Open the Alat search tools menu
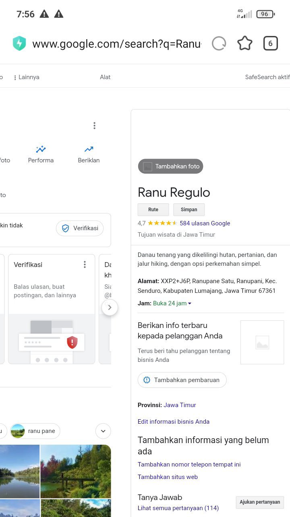 105,77
